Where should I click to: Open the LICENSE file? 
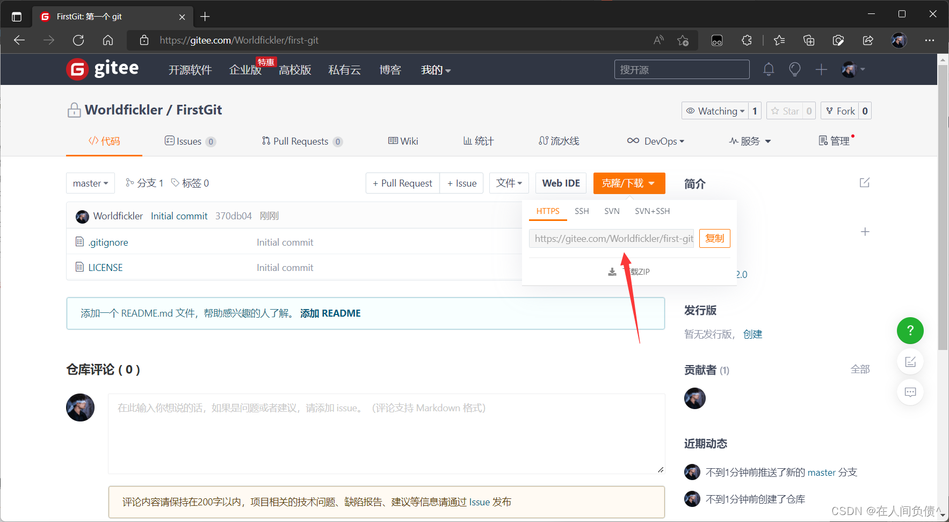tap(105, 268)
